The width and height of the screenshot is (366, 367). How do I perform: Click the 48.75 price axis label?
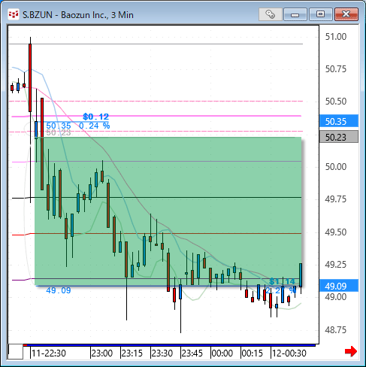click(x=336, y=330)
